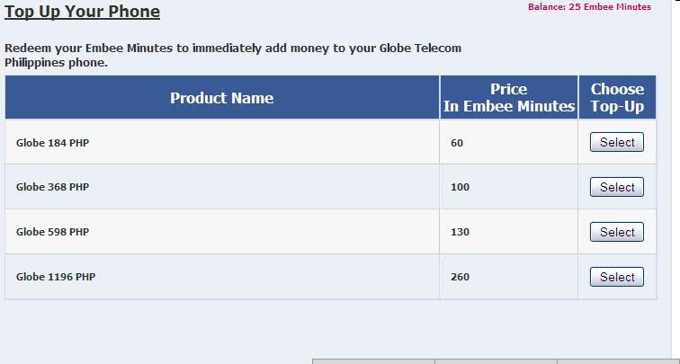Click the Globe 598 PHP product name
Viewport: 680px width, 364px height.
pos(52,232)
